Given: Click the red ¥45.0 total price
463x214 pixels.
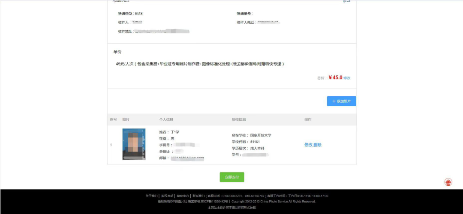Looking at the screenshot, I should [335, 78].
